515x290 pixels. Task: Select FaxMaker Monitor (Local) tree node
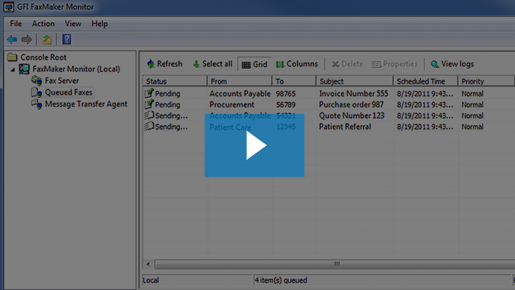click(76, 69)
